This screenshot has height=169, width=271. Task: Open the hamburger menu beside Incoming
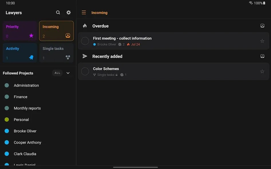click(x=84, y=12)
